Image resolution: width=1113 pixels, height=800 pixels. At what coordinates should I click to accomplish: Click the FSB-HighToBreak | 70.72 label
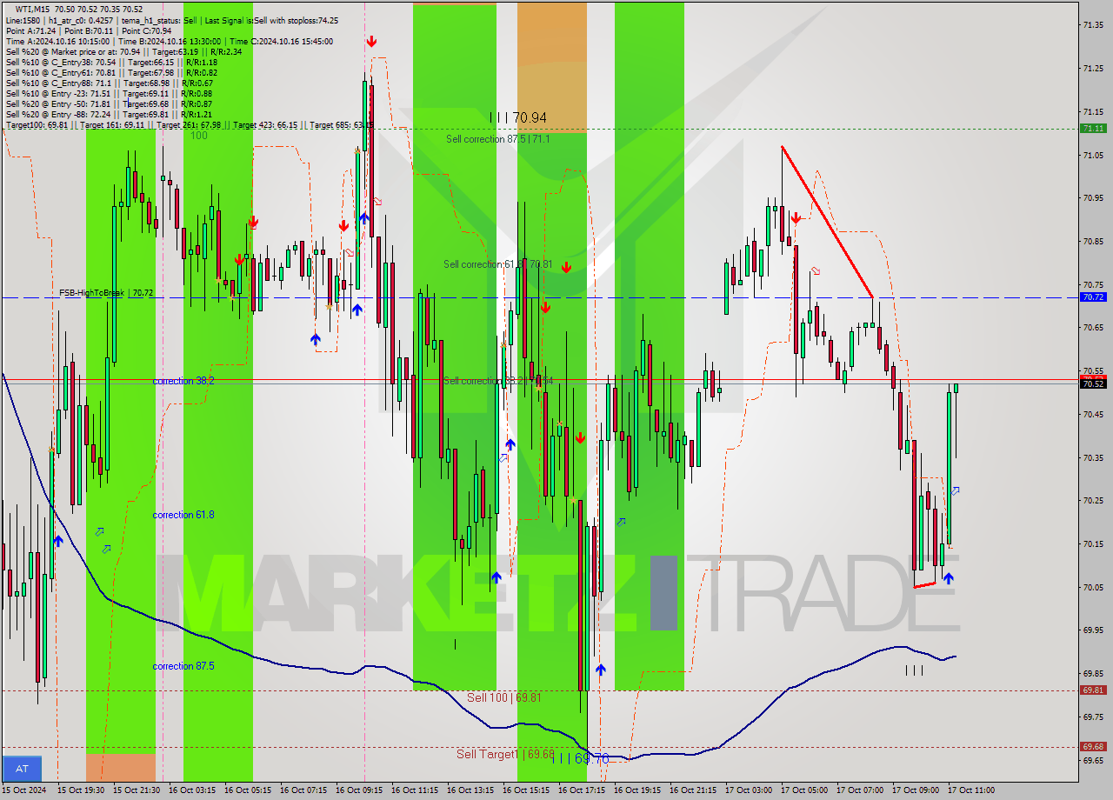pos(106,293)
